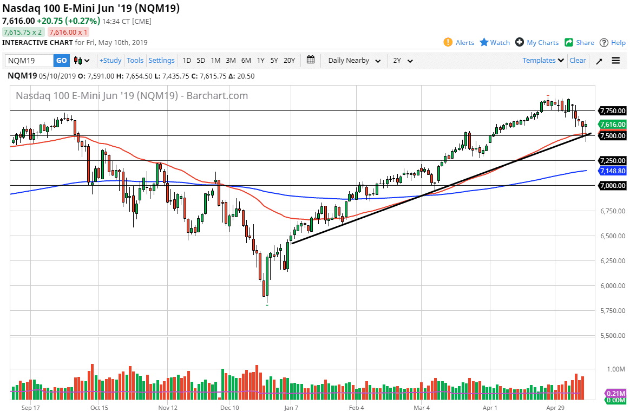Open the Templates dropdown
This screenshot has height=411, width=630.
pyautogui.click(x=542, y=61)
